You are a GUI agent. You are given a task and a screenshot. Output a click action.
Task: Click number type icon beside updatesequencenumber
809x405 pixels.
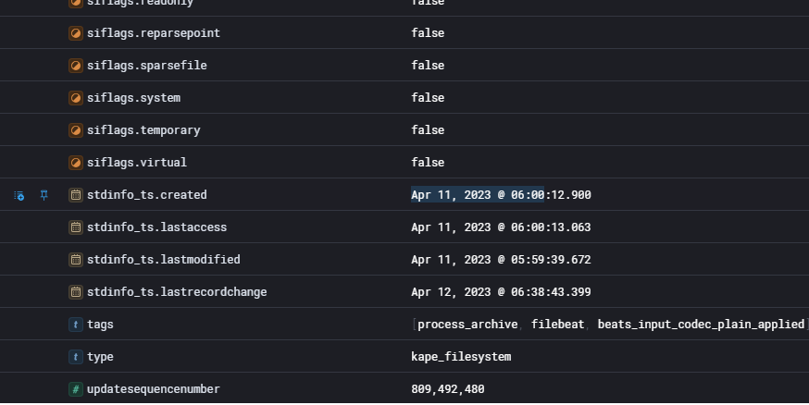(x=76, y=389)
